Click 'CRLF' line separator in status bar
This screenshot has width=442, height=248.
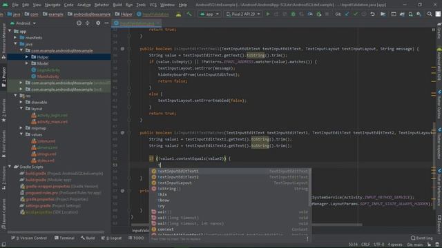pyautogui.click(x=365, y=245)
